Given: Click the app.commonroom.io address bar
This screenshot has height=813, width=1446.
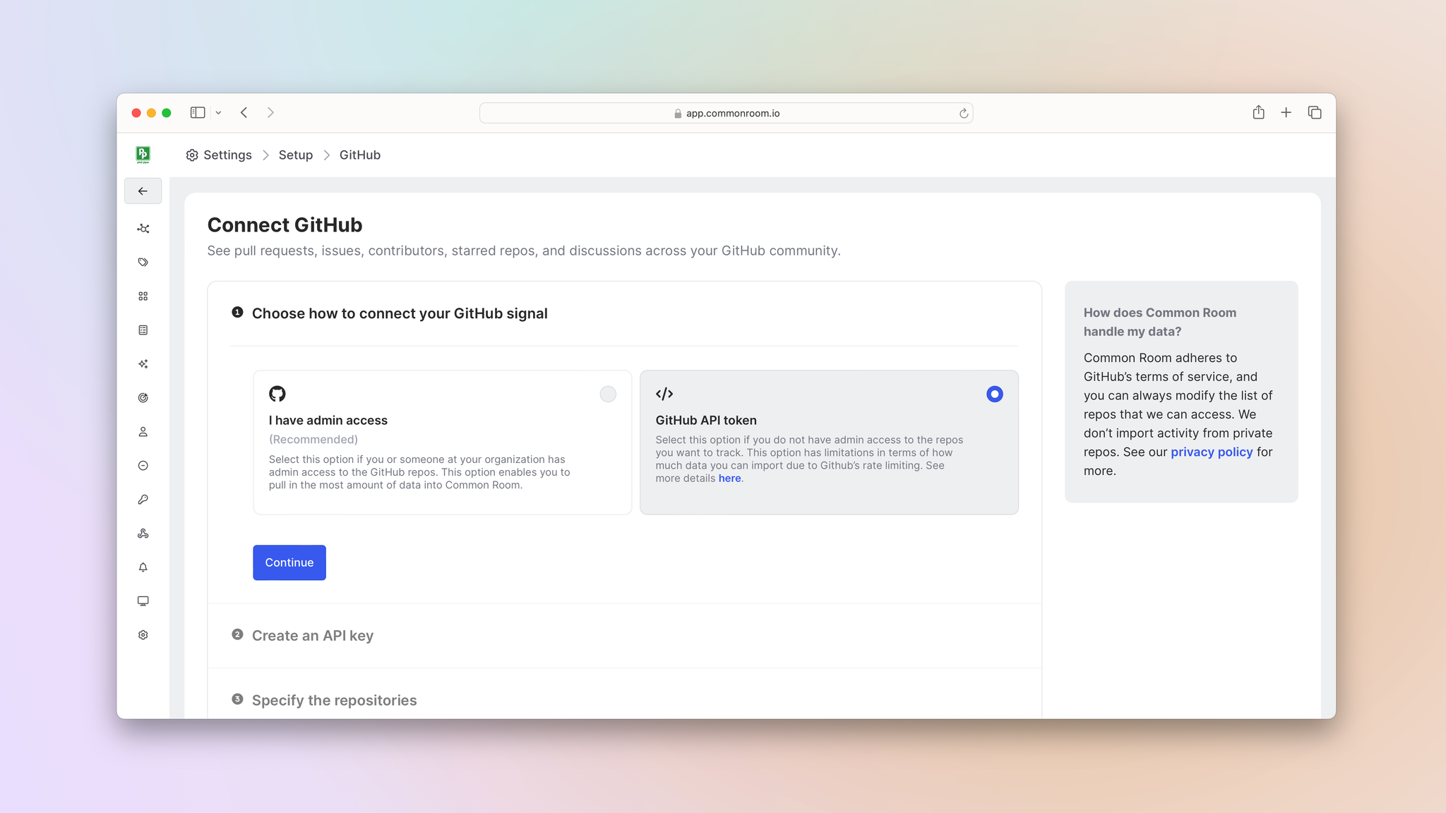Looking at the screenshot, I should (726, 113).
